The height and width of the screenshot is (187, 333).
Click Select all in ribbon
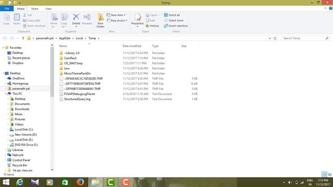tap(172, 15)
